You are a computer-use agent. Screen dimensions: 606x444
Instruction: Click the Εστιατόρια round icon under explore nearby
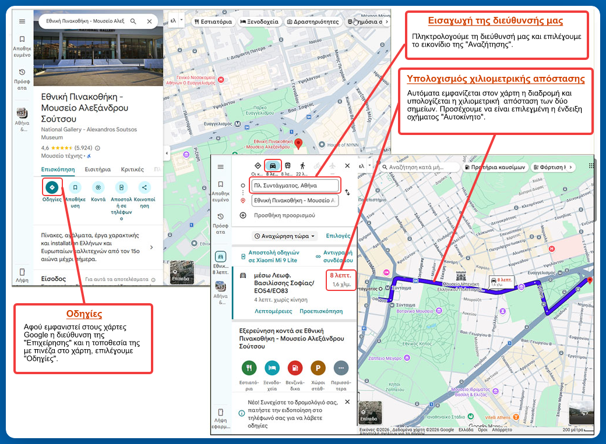(x=249, y=368)
